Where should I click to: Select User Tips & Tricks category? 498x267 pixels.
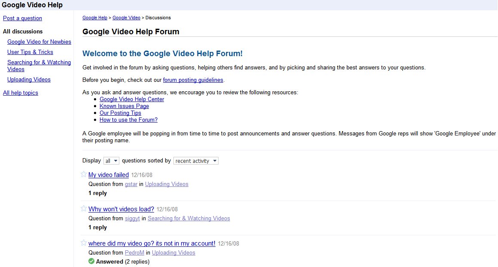[x=30, y=52]
